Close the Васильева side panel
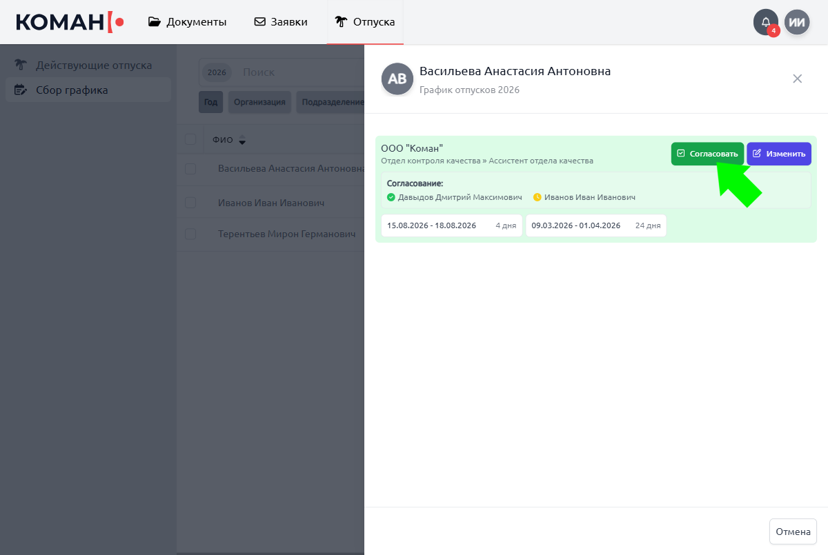Image resolution: width=828 pixels, height=555 pixels. (797, 79)
